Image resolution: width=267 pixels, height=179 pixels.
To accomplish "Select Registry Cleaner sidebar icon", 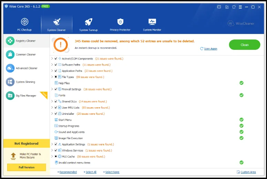I will [10, 41].
